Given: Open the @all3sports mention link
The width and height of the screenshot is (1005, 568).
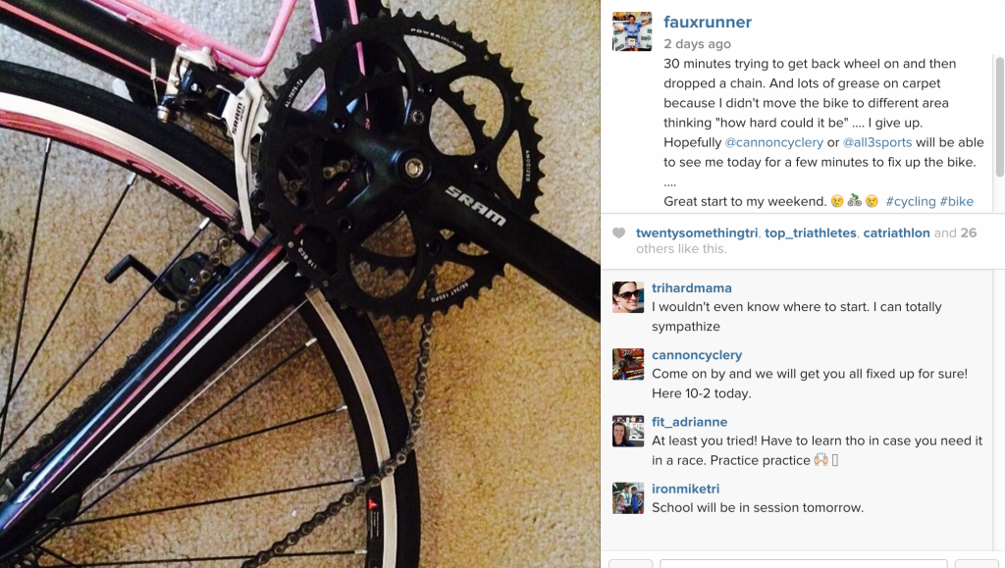Looking at the screenshot, I should (876, 142).
